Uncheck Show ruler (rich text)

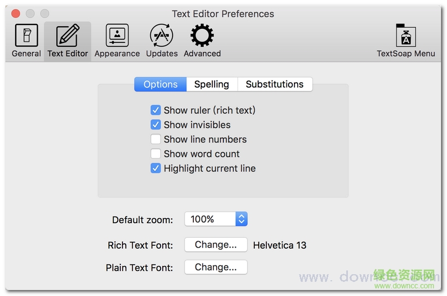point(156,110)
